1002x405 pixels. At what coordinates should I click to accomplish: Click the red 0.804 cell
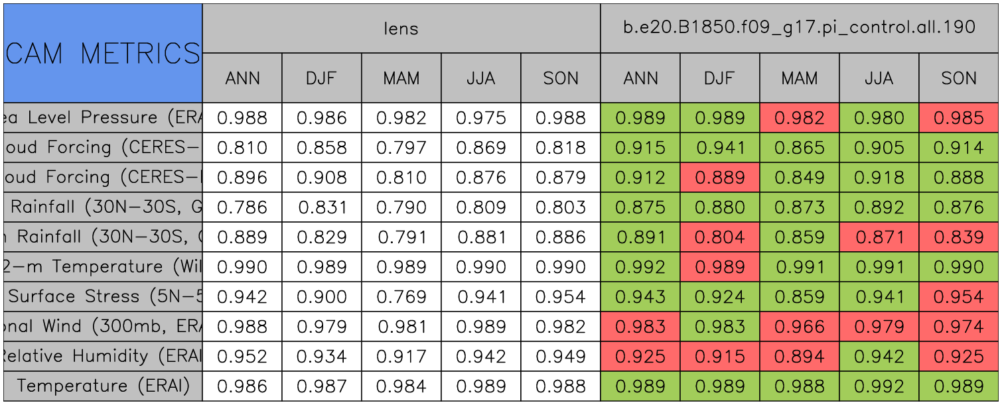click(719, 237)
